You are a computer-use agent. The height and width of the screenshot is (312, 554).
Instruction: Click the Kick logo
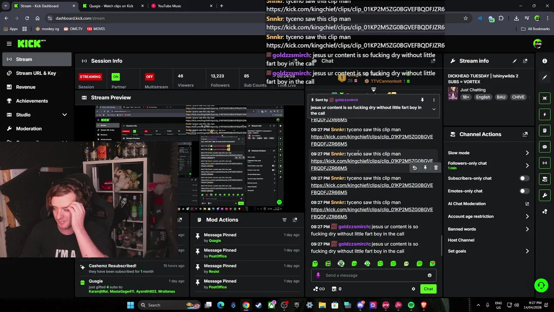(x=31, y=43)
